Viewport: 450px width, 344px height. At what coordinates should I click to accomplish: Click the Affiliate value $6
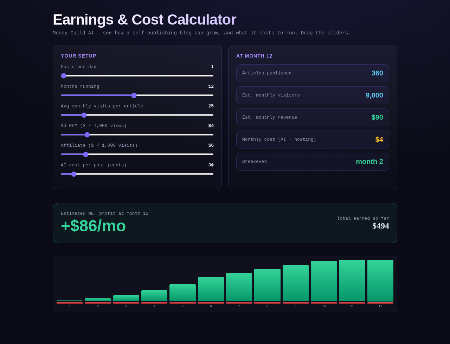[211, 145]
